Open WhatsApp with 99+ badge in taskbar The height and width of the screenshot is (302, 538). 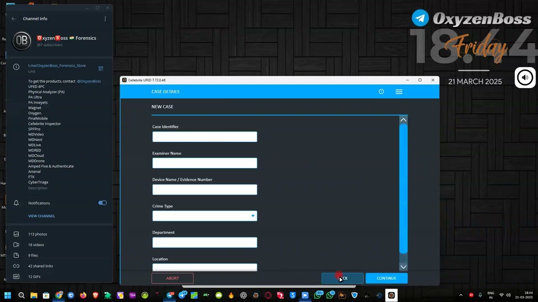(318, 295)
